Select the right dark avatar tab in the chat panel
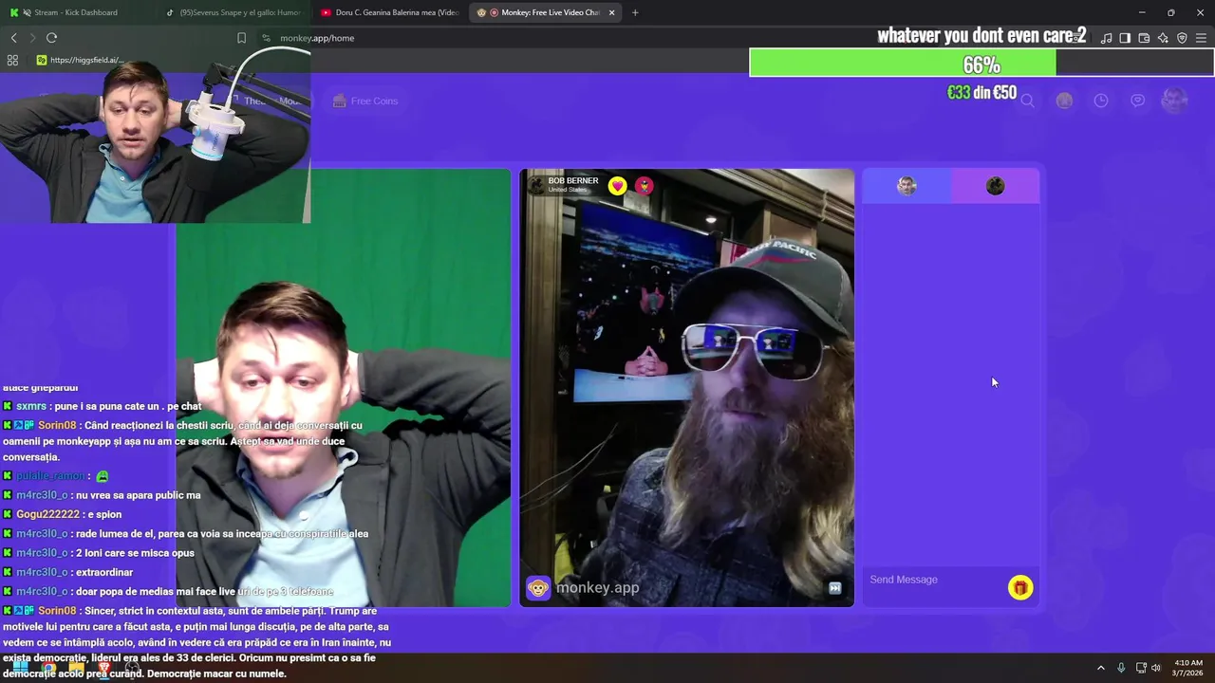This screenshot has width=1215, height=683. coord(995,186)
